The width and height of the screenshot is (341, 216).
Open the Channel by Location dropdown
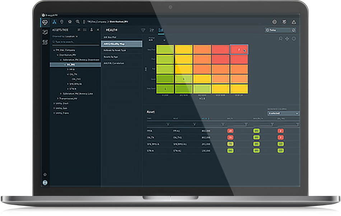[65, 36]
